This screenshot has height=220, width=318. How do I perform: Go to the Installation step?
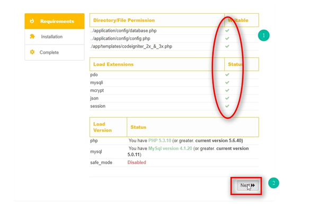click(55, 37)
